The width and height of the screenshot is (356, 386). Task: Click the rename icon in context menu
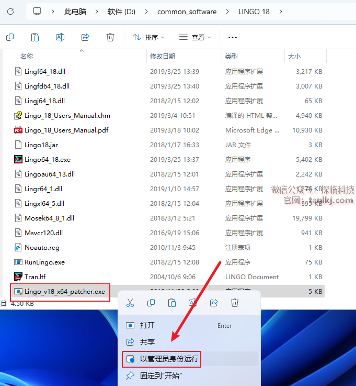(x=193, y=303)
